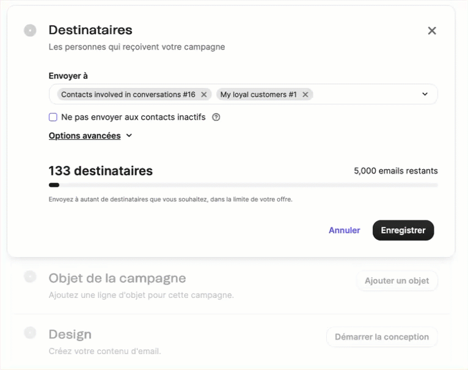Open help icon beside inactive contacts option

(216, 117)
